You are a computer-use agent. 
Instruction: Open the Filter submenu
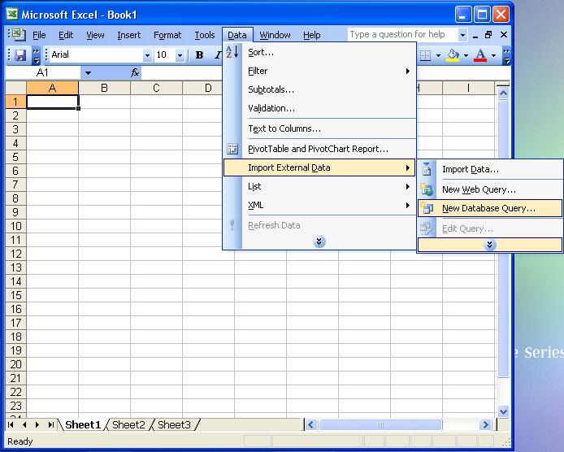point(319,71)
